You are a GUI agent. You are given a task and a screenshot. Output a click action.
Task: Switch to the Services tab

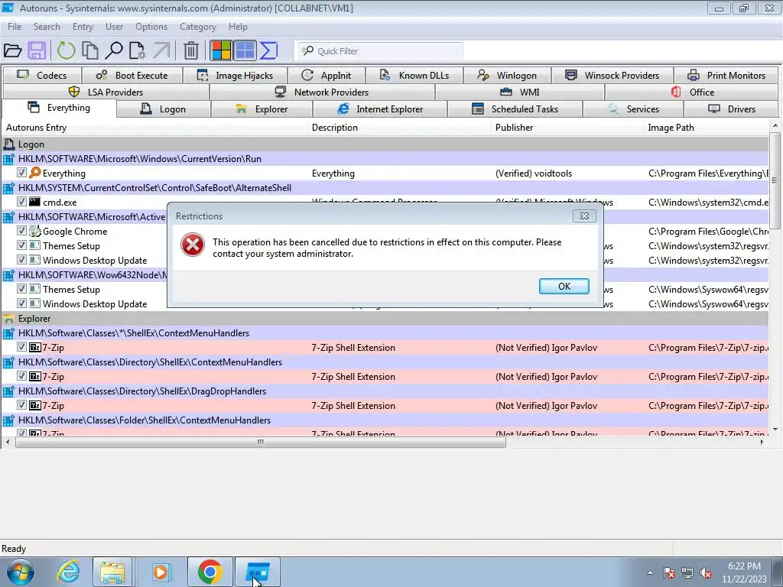click(x=633, y=109)
